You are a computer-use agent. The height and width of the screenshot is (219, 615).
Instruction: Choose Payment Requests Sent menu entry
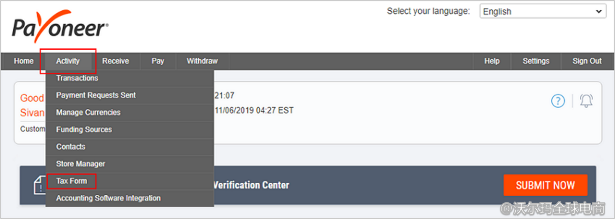coord(96,95)
